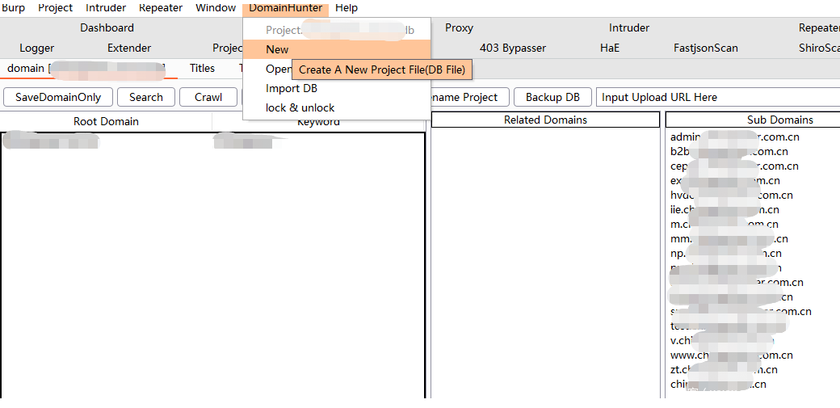
Task: Open the FastjsonScan tab
Action: pyautogui.click(x=705, y=48)
